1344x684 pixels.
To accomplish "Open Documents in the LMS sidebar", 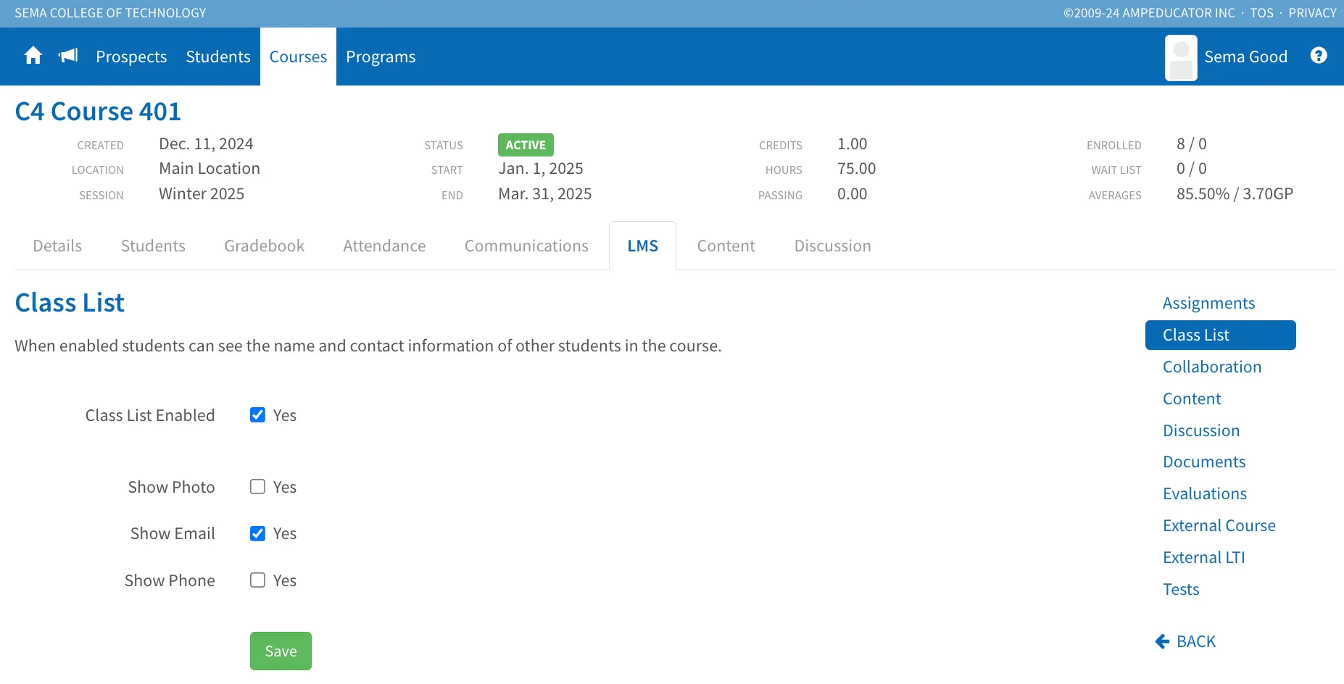I will 1204,462.
